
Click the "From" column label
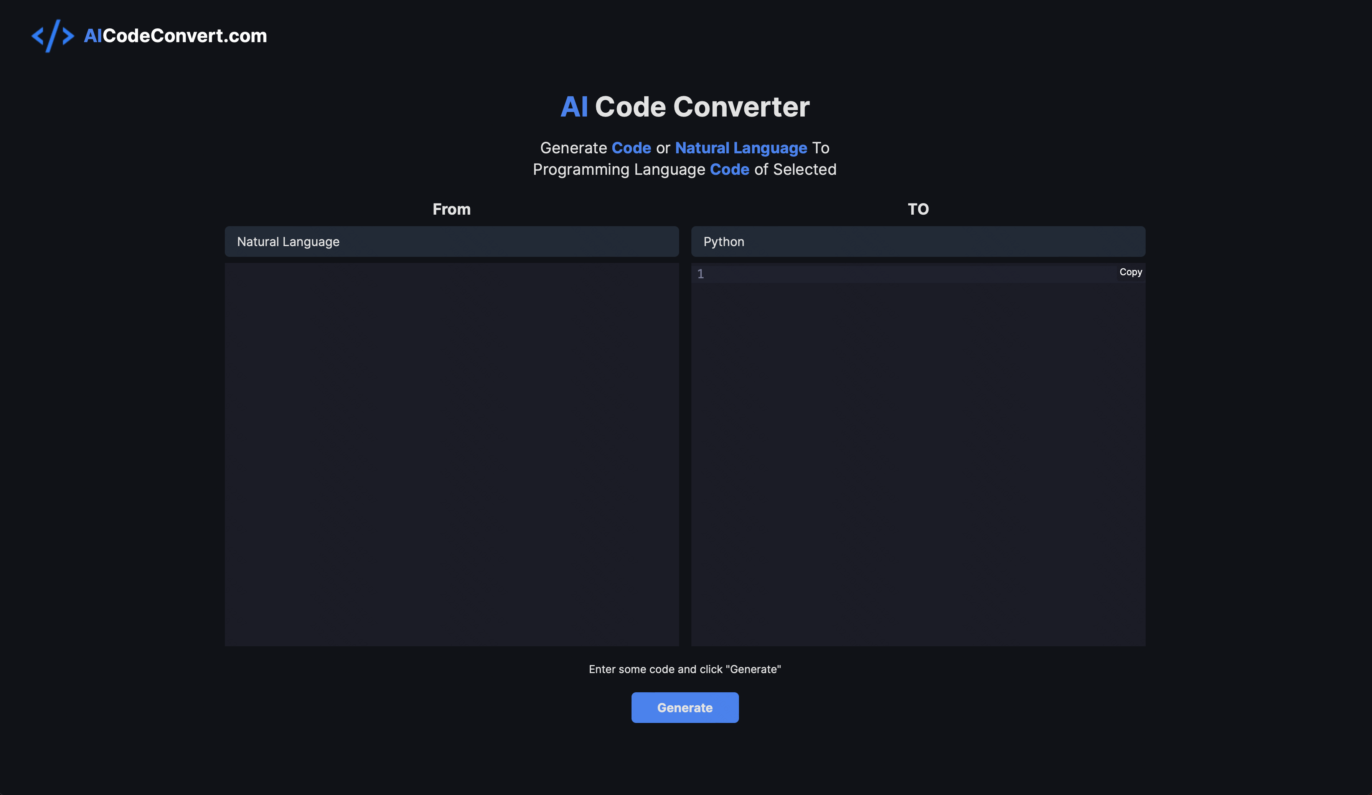451,209
